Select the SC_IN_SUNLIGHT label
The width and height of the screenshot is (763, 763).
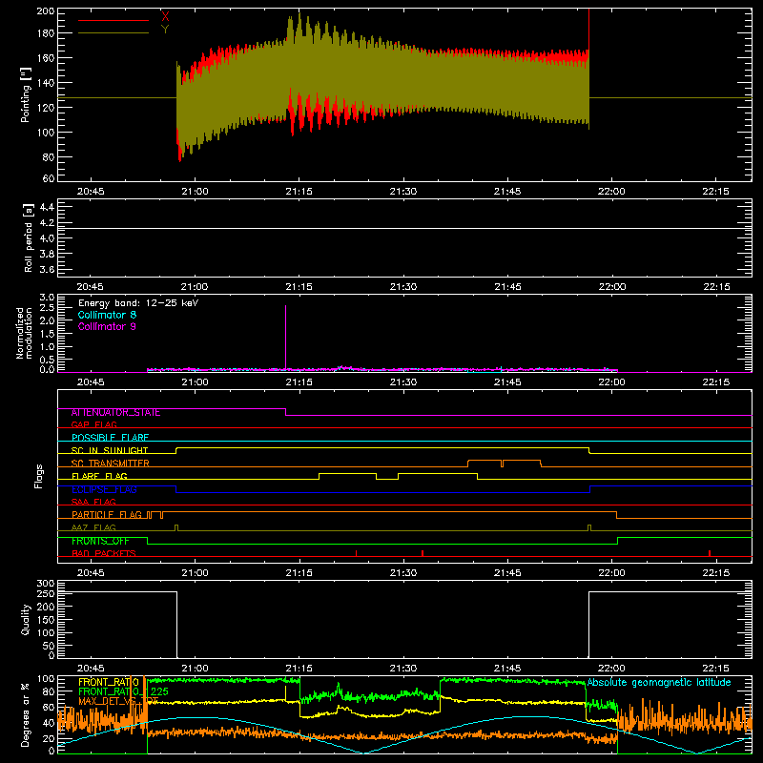110,450
